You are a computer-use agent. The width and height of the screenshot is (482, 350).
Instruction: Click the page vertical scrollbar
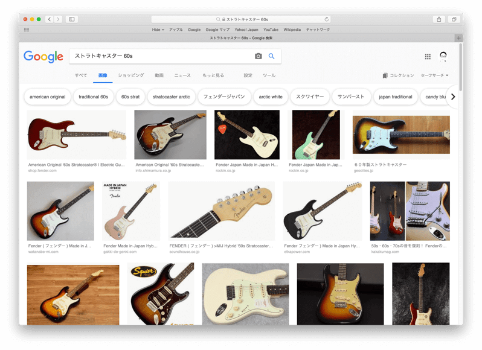pos(460,68)
